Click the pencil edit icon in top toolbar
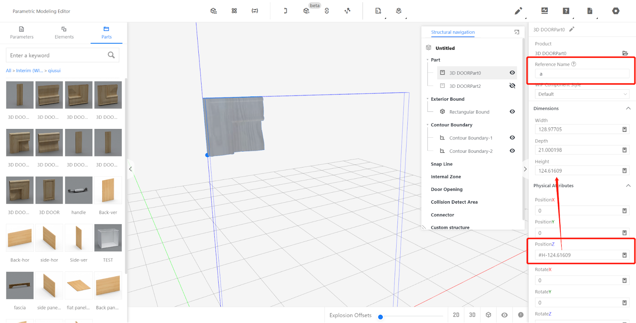This screenshot has height=323, width=636. pyautogui.click(x=518, y=11)
